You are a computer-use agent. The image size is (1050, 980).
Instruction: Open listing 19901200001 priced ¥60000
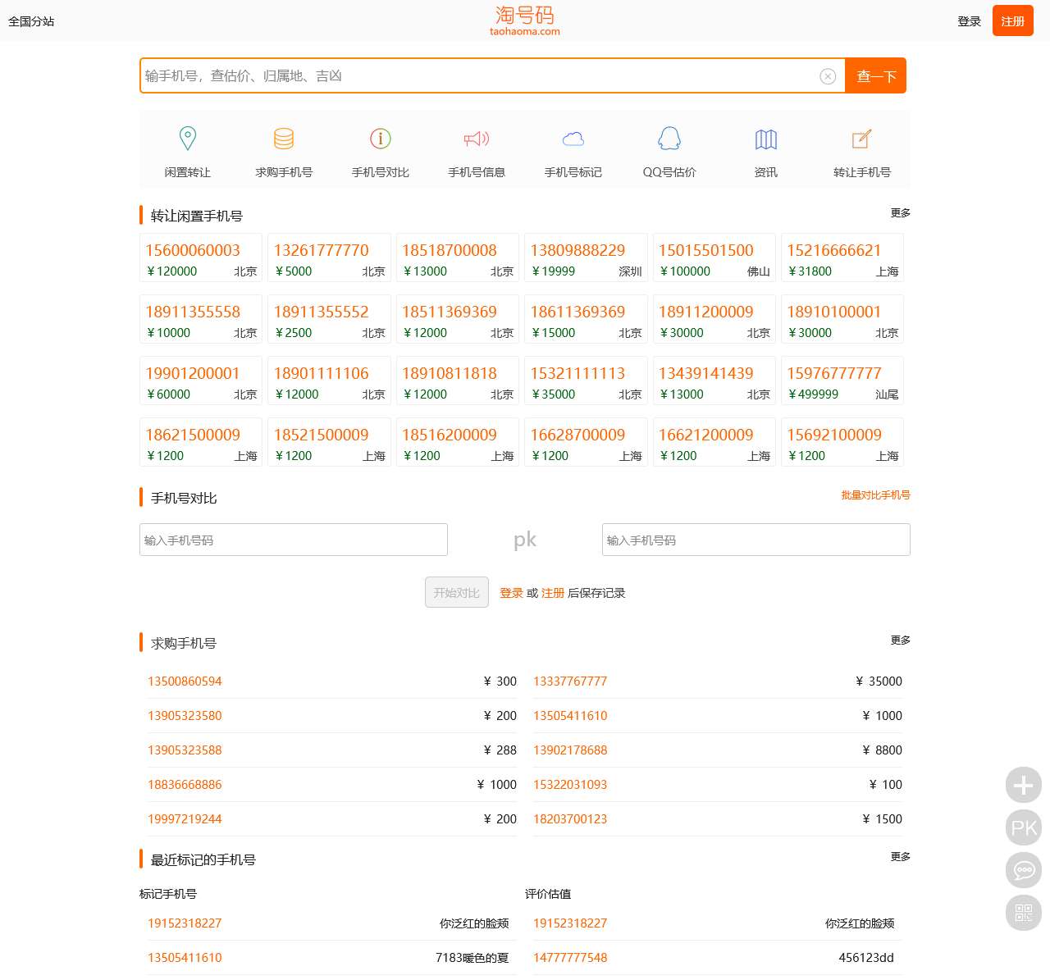coord(201,381)
